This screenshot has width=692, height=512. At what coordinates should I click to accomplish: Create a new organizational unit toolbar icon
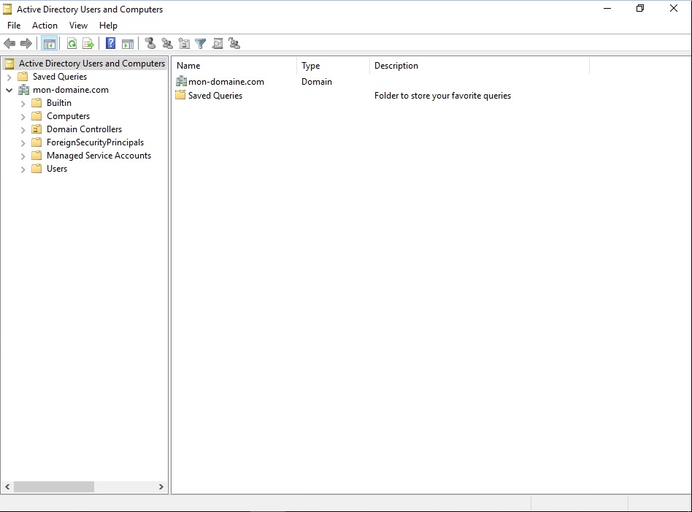(x=184, y=43)
